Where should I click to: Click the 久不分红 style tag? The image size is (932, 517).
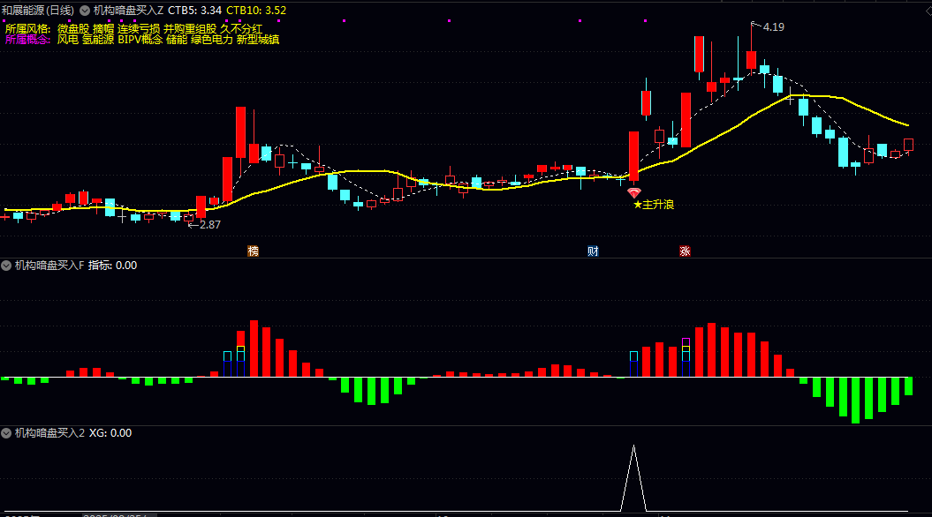tap(241, 28)
